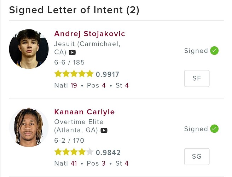Click the SF position button
Viewport: 232px width, 177px height.
point(197,78)
